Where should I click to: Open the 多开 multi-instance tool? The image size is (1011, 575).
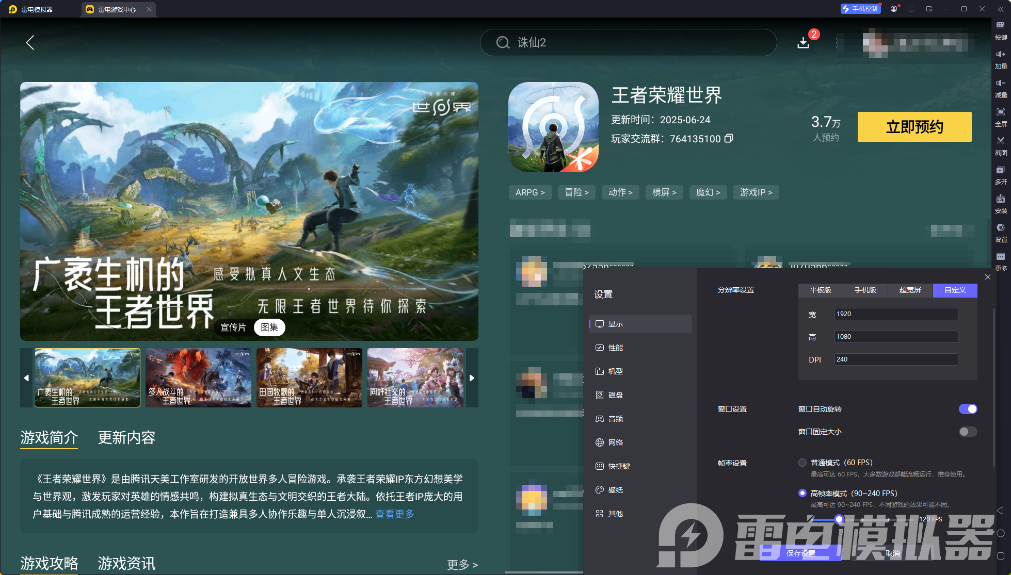pos(1001,175)
